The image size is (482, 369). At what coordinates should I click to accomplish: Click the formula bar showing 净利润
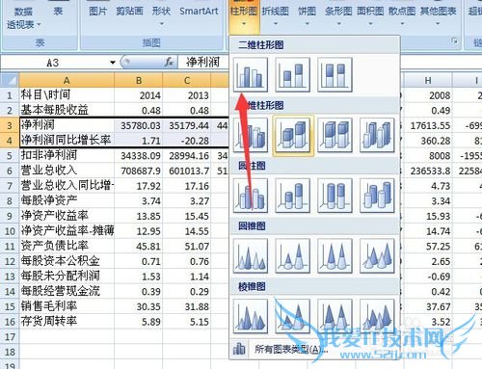(x=203, y=62)
